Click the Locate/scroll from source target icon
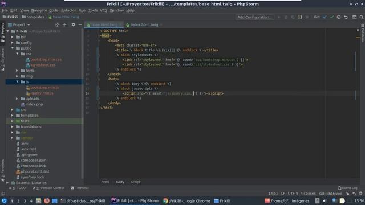Screen dimensions: 365x205 [x=57, y=24]
